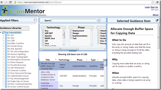Click into the Search text field
This screenshot has width=161, height=90.
pyautogui.click(x=74, y=20)
